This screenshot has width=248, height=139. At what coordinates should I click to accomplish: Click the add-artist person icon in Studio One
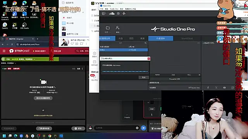pyautogui.click(x=117, y=28)
